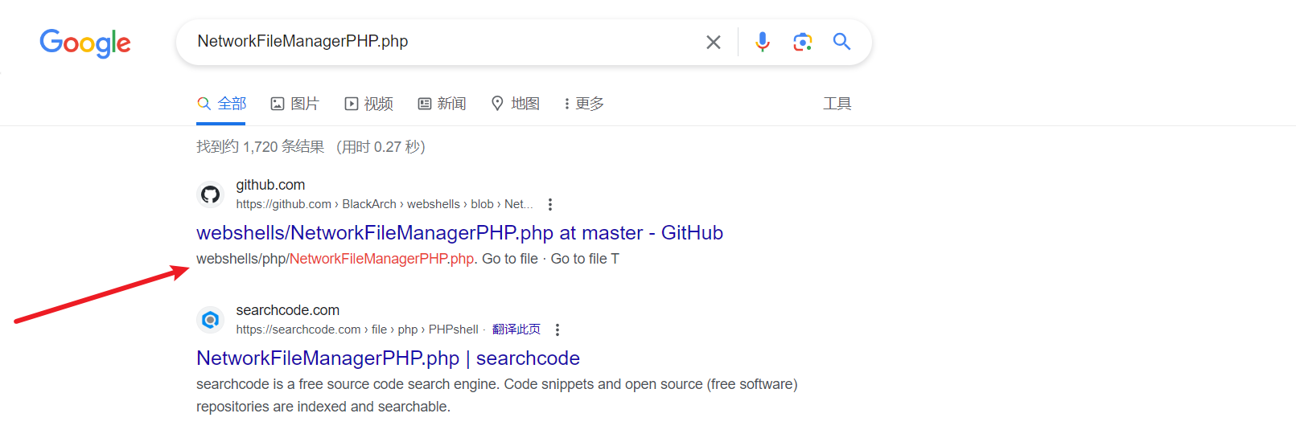Image resolution: width=1296 pixels, height=438 pixels.
Task: Open Google Lens image search
Action: click(x=802, y=42)
